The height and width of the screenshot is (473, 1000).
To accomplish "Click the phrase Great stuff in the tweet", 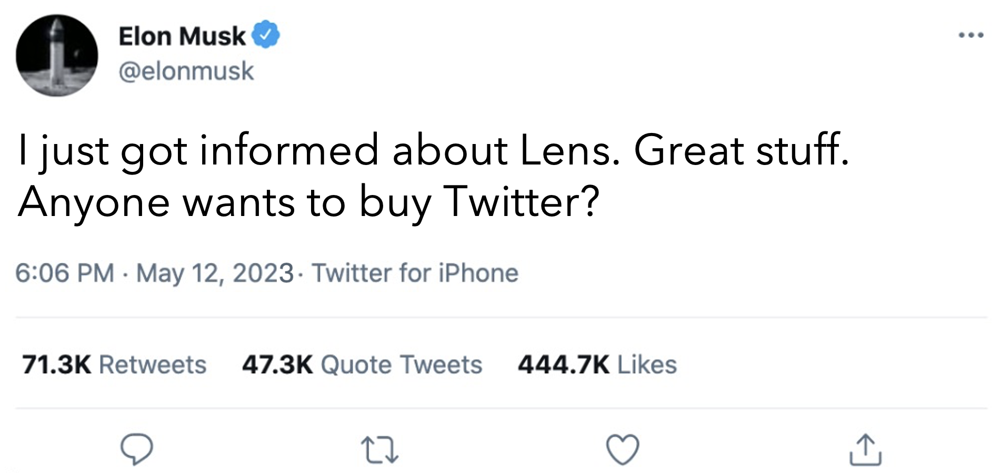I will tap(741, 150).
